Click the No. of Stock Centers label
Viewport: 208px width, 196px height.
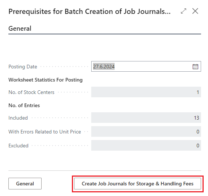tap(31, 92)
